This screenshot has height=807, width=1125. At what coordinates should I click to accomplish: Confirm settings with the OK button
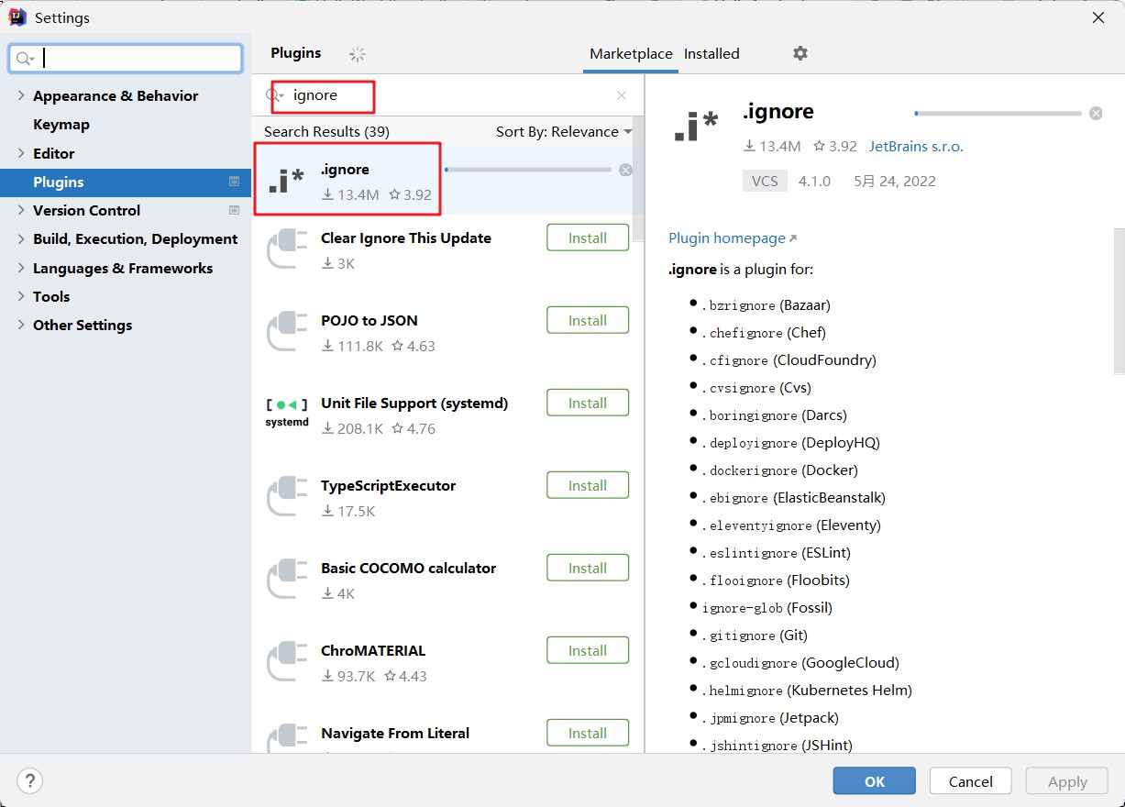(875, 781)
